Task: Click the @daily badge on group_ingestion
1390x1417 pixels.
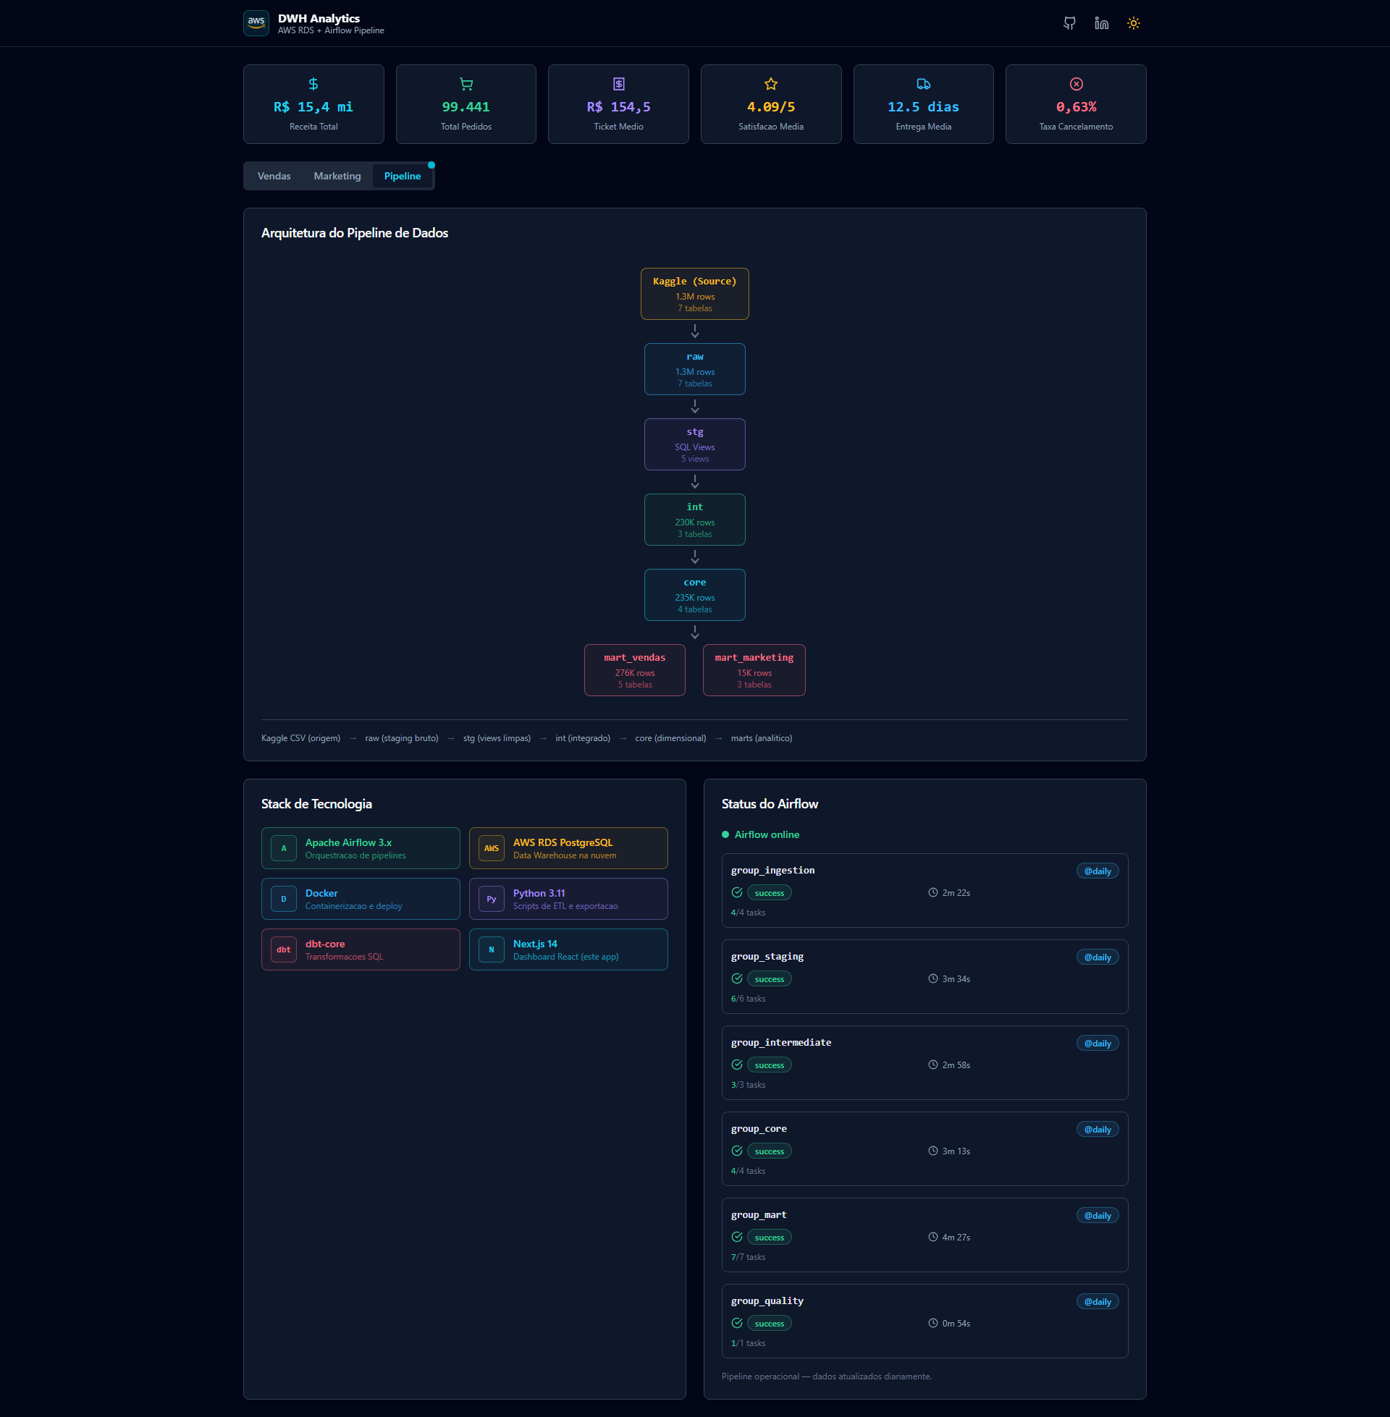Action: pyautogui.click(x=1097, y=871)
